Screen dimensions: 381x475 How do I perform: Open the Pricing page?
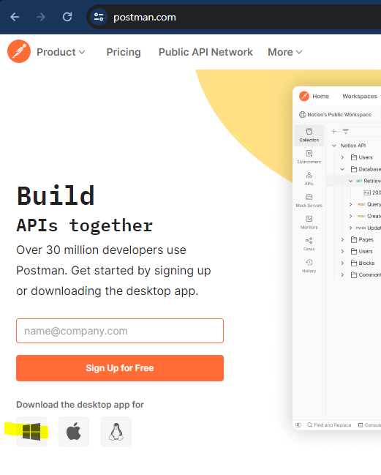point(124,52)
